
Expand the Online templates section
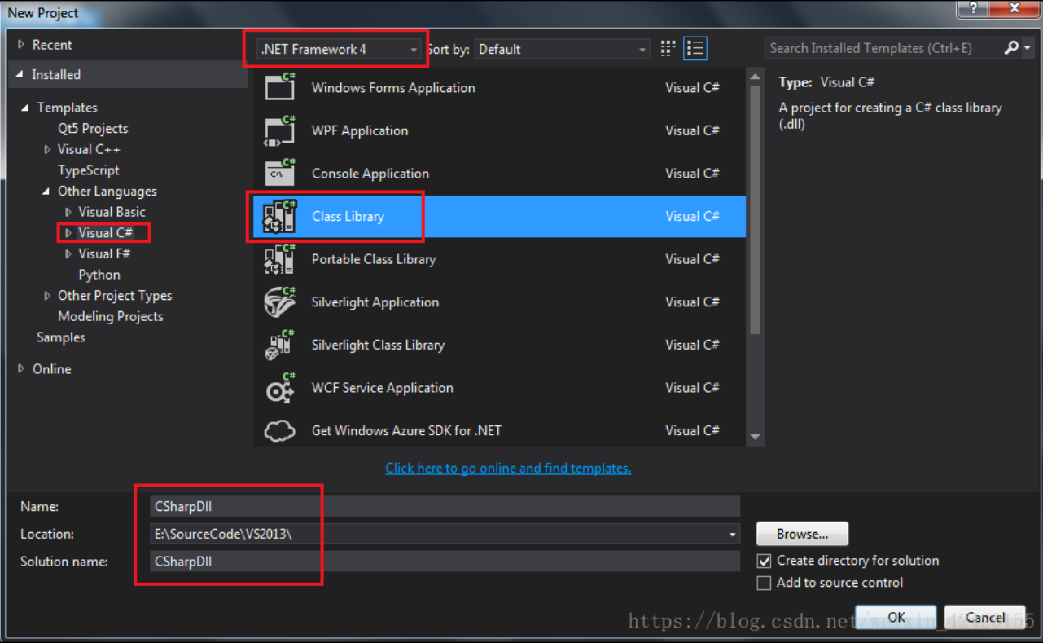pyautogui.click(x=21, y=369)
